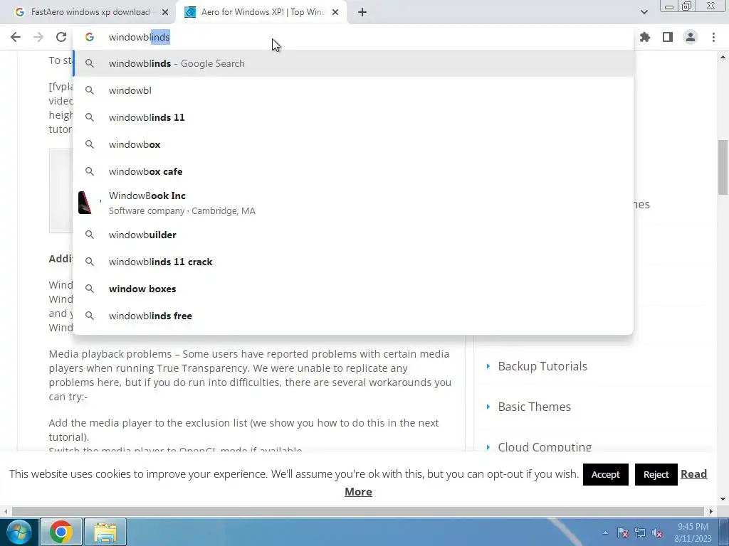Click the address bar containing windowblinds
Viewport: 729px width, 546px height.
(x=353, y=37)
